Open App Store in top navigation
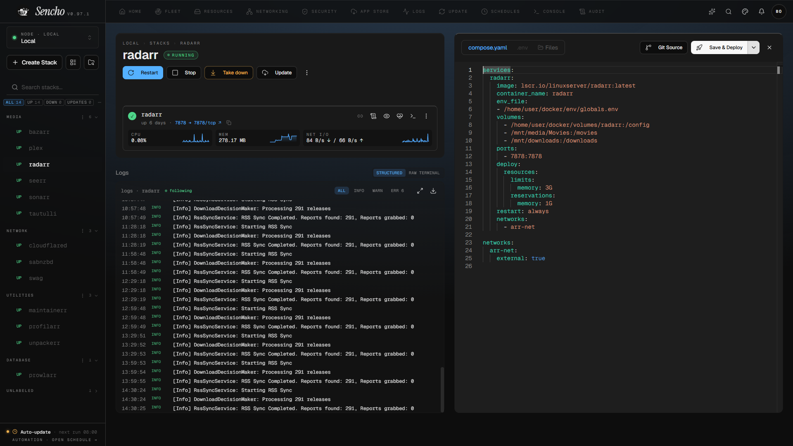Viewport: 793px width, 446px height. tap(370, 12)
